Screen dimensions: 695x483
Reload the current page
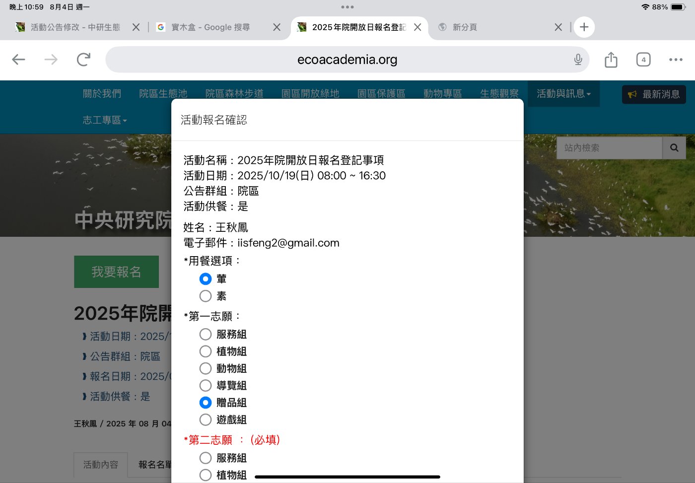click(x=83, y=60)
